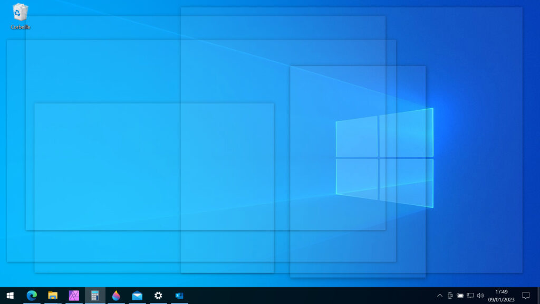Open the Paint 3D droplet taskbar icon
The width and height of the screenshot is (540, 304).
pyautogui.click(x=116, y=296)
